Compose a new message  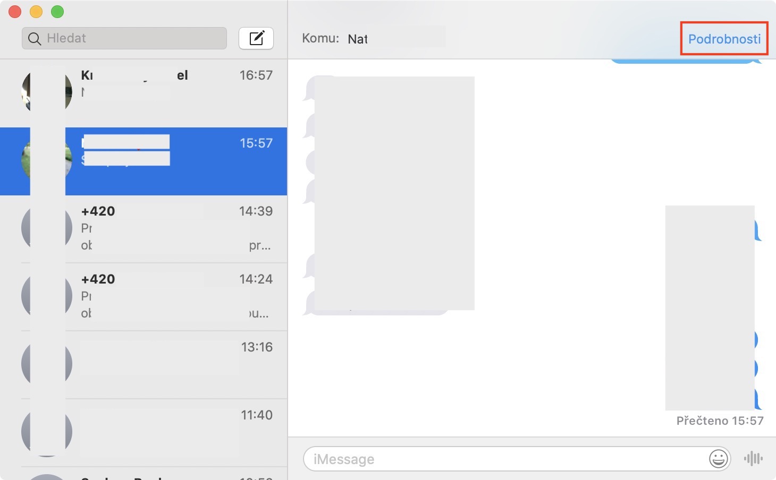click(x=256, y=38)
